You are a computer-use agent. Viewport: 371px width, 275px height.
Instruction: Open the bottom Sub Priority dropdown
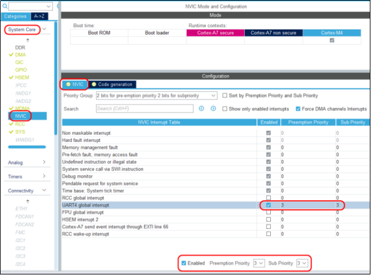pyautogui.click(x=302, y=263)
